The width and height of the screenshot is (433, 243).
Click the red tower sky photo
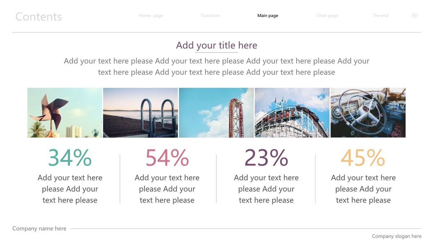tap(216, 113)
